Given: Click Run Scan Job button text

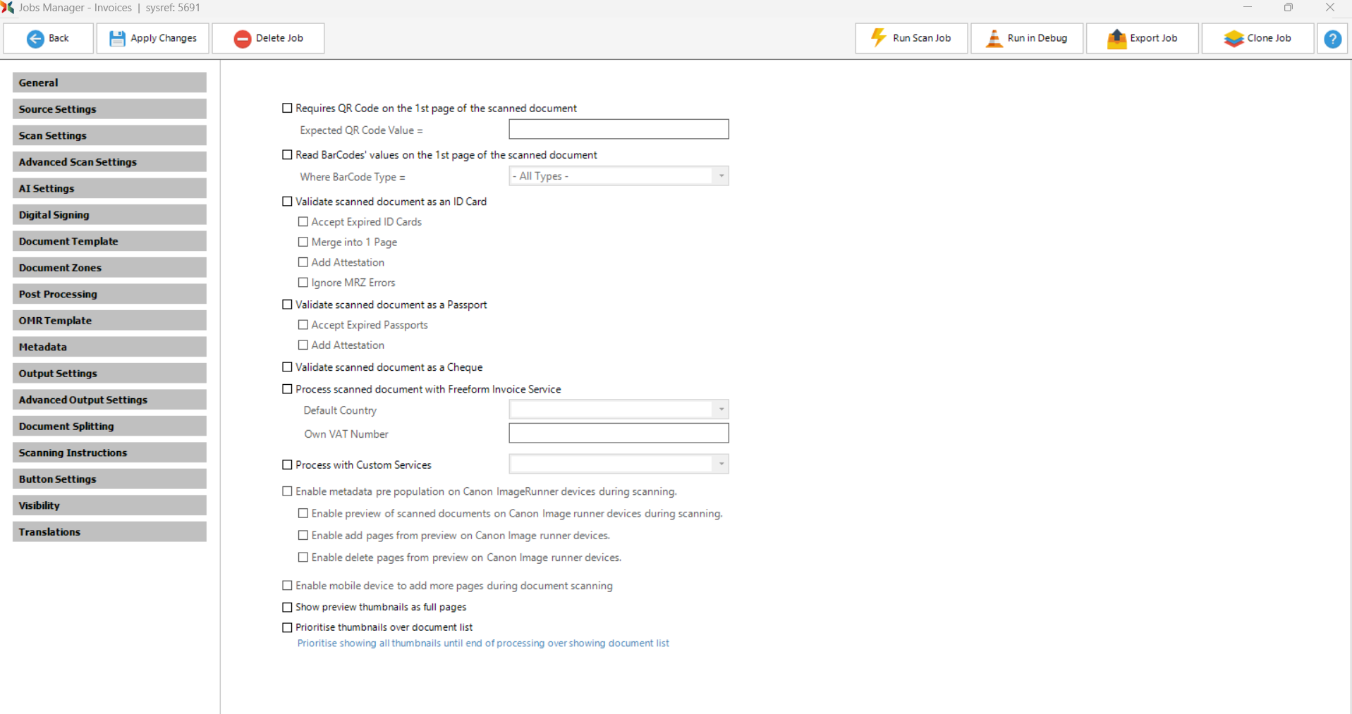Looking at the screenshot, I should [x=922, y=38].
